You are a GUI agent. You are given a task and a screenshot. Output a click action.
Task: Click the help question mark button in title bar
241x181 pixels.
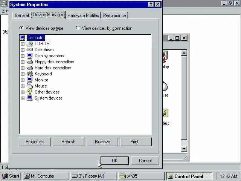coord(151,4)
